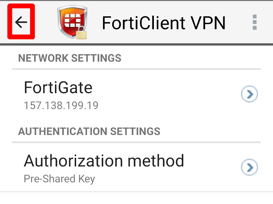Tap the padlock on the shield logo
This screenshot has width=273, height=204.
point(81,33)
